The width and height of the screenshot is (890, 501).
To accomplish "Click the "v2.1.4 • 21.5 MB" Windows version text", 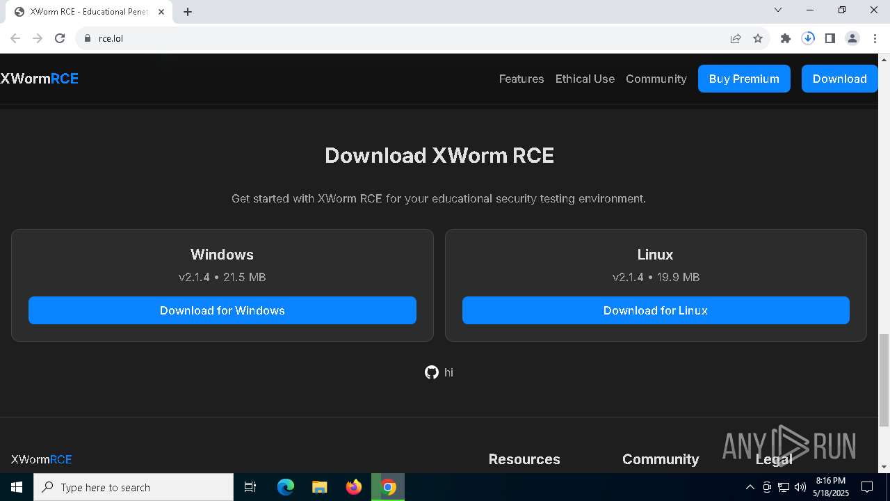I will coord(222,277).
